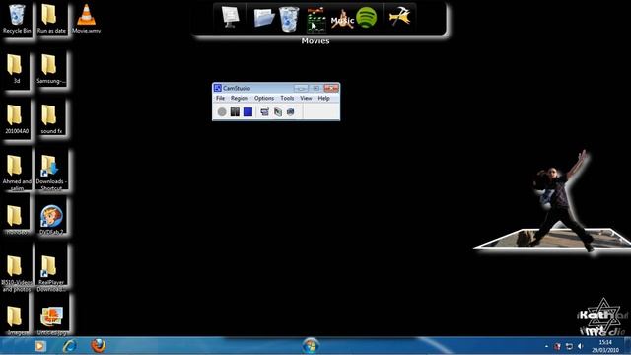
Task: Click the CamStudio title bar app icon
Action: (218, 88)
